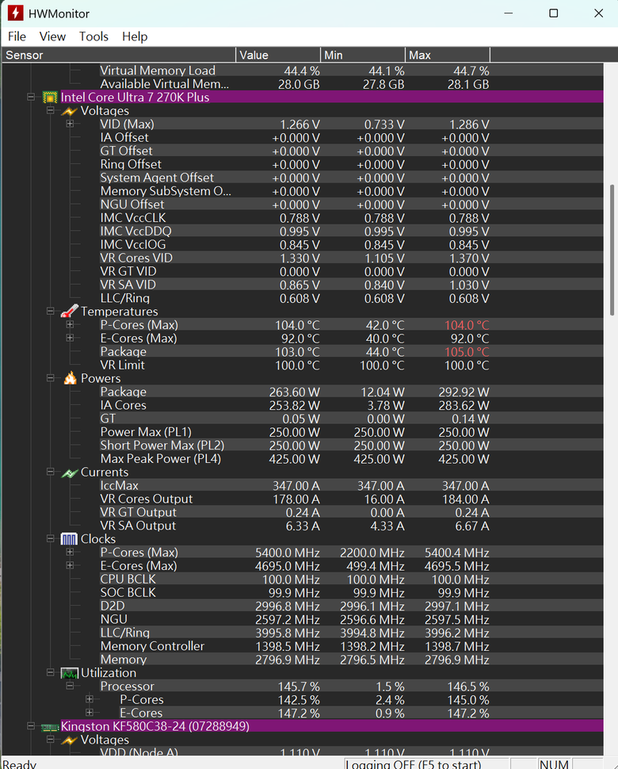
Task: Open the View menu
Action: pyautogui.click(x=52, y=36)
